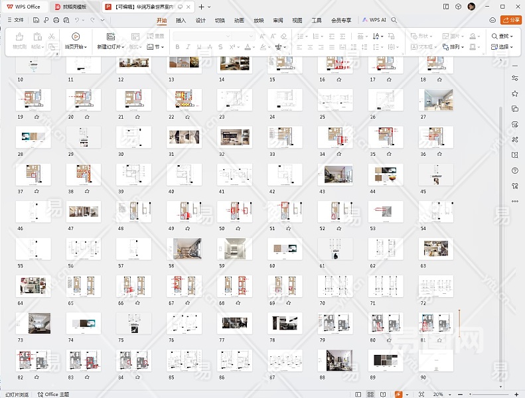The image size is (525, 398).
Task: Click the three-dots more icon in right sidebar
Action: [x=515, y=201]
